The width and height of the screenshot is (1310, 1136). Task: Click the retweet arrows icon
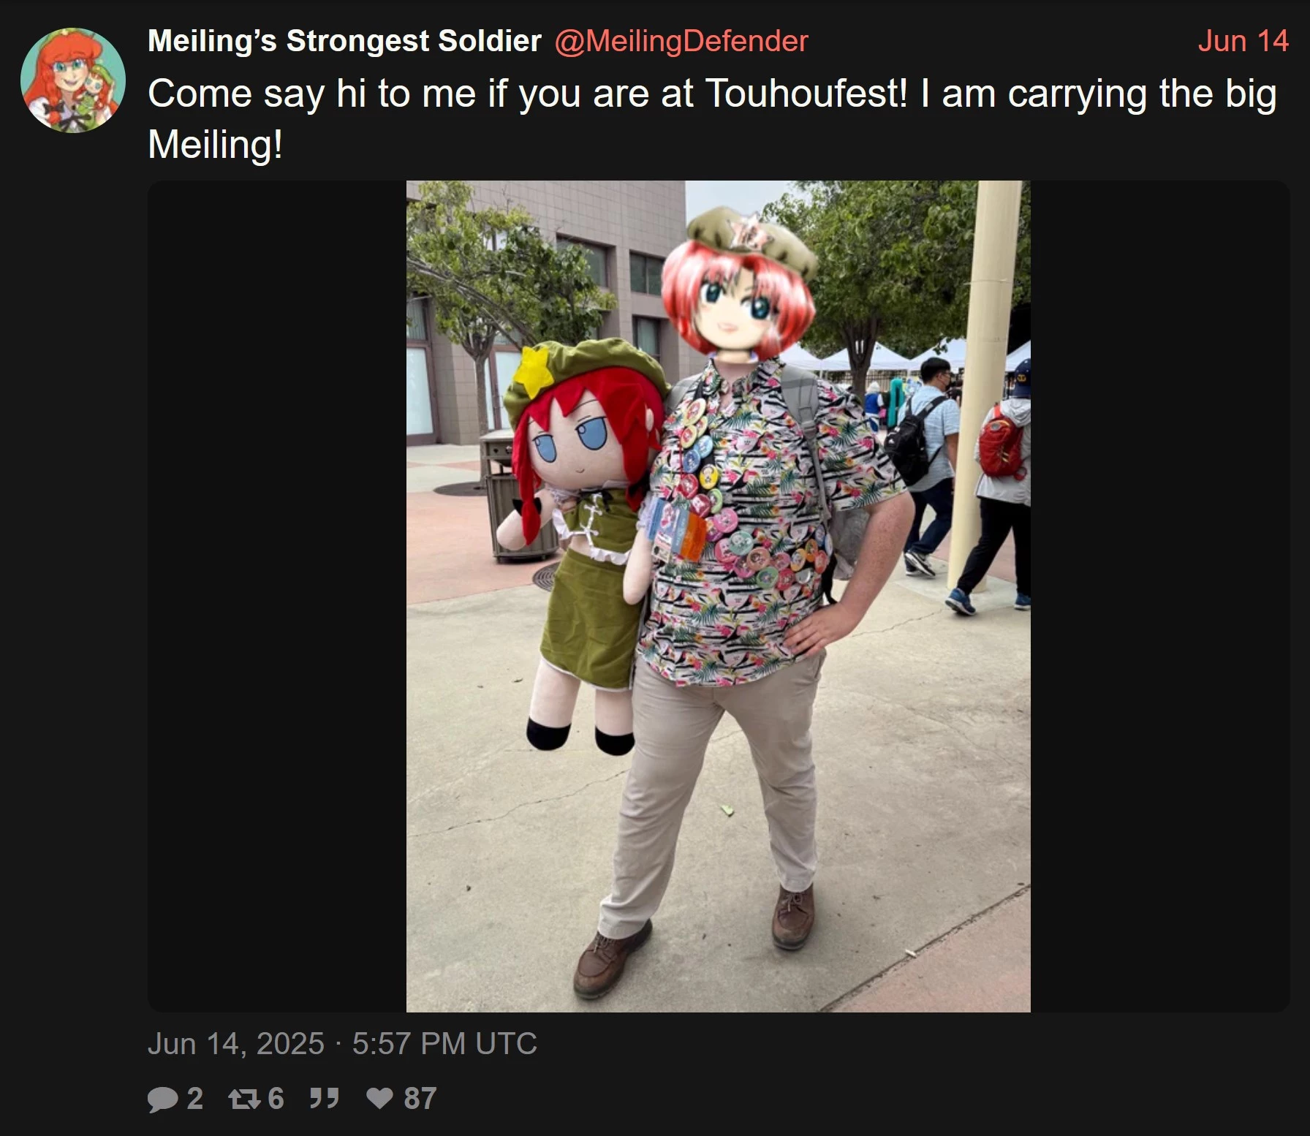[x=243, y=1099]
